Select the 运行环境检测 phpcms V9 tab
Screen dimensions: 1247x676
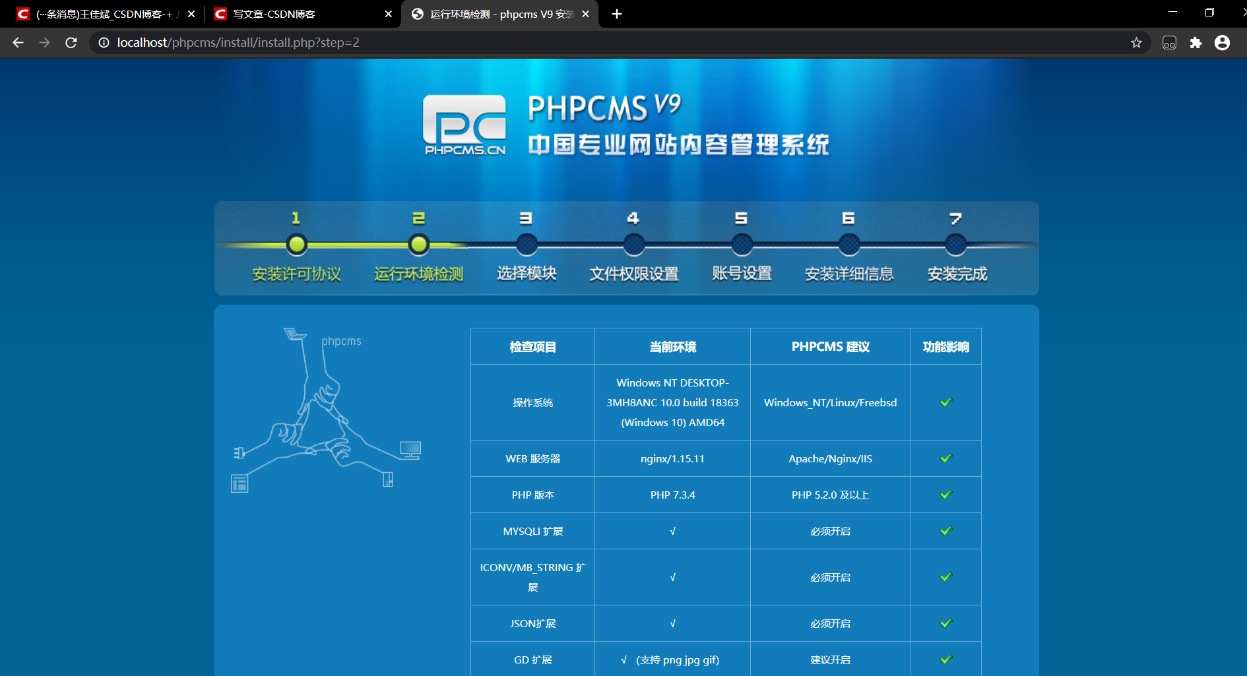[x=499, y=14]
